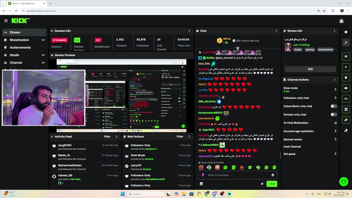Expand Followers-only chat options arrow
The width and height of the screenshot is (352, 198).
(335, 98)
